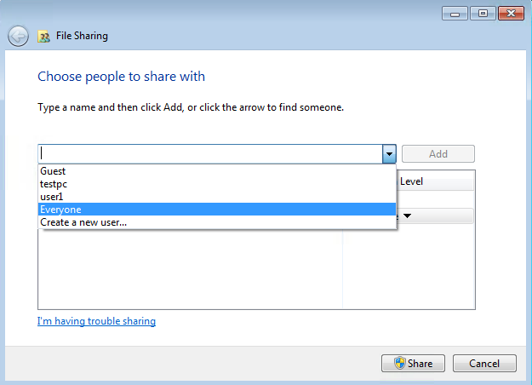Image resolution: width=532 pixels, height=385 pixels.
Task: Select testpc from the list
Action: click(217, 184)
